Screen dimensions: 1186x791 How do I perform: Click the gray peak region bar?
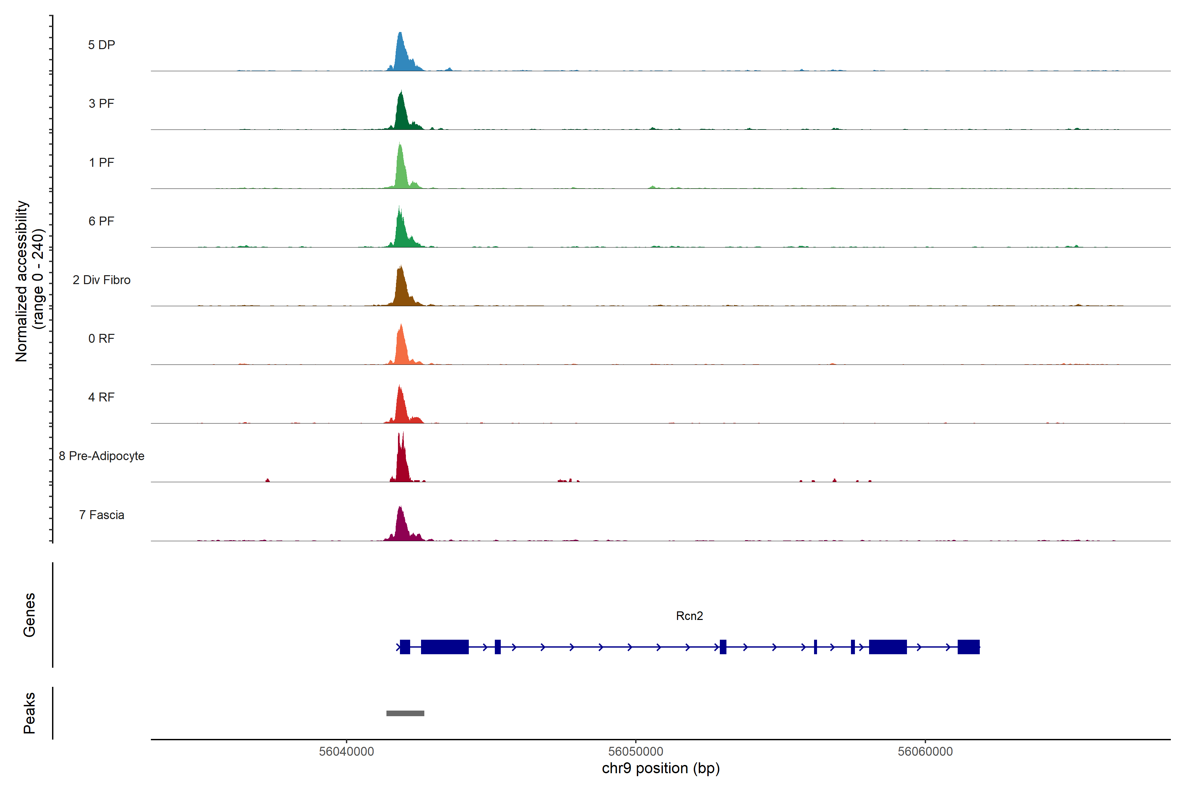pos(405,713)
